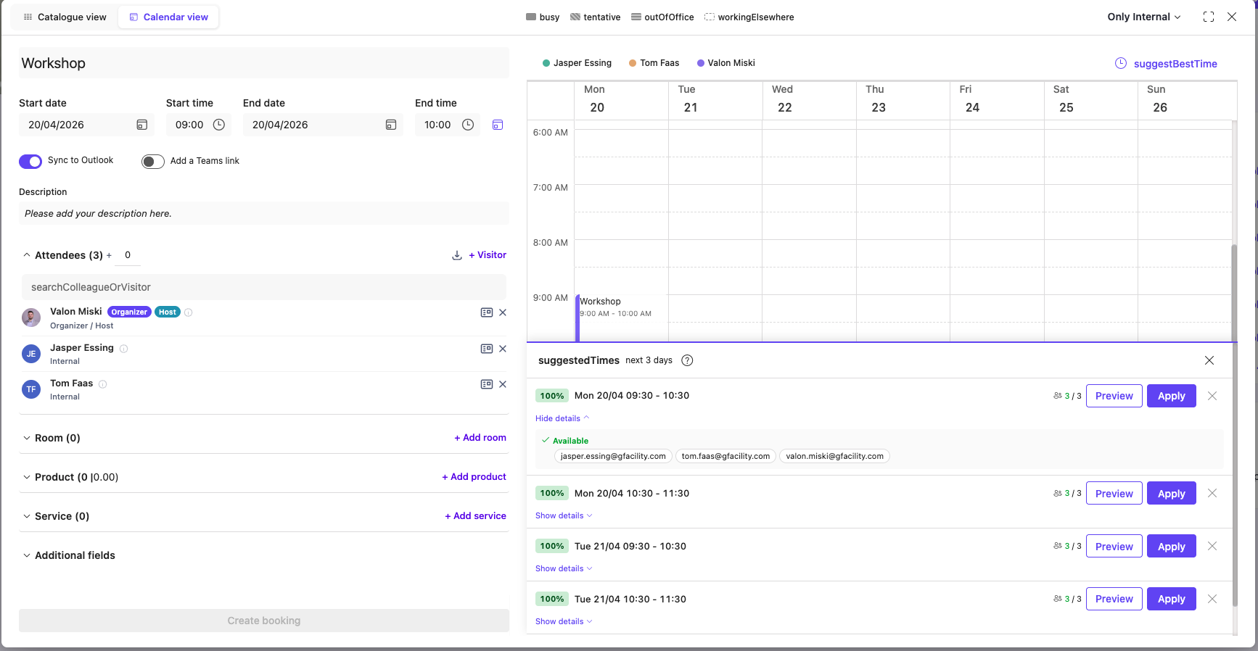Click the Add room link

point(480,438)
